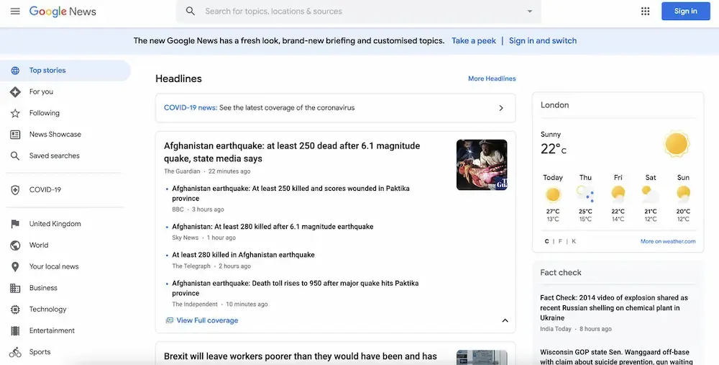Expand the COVID-19 news chevron
Image resolution: width=719 pixels, height=365 pixels.
pos(501,108)
